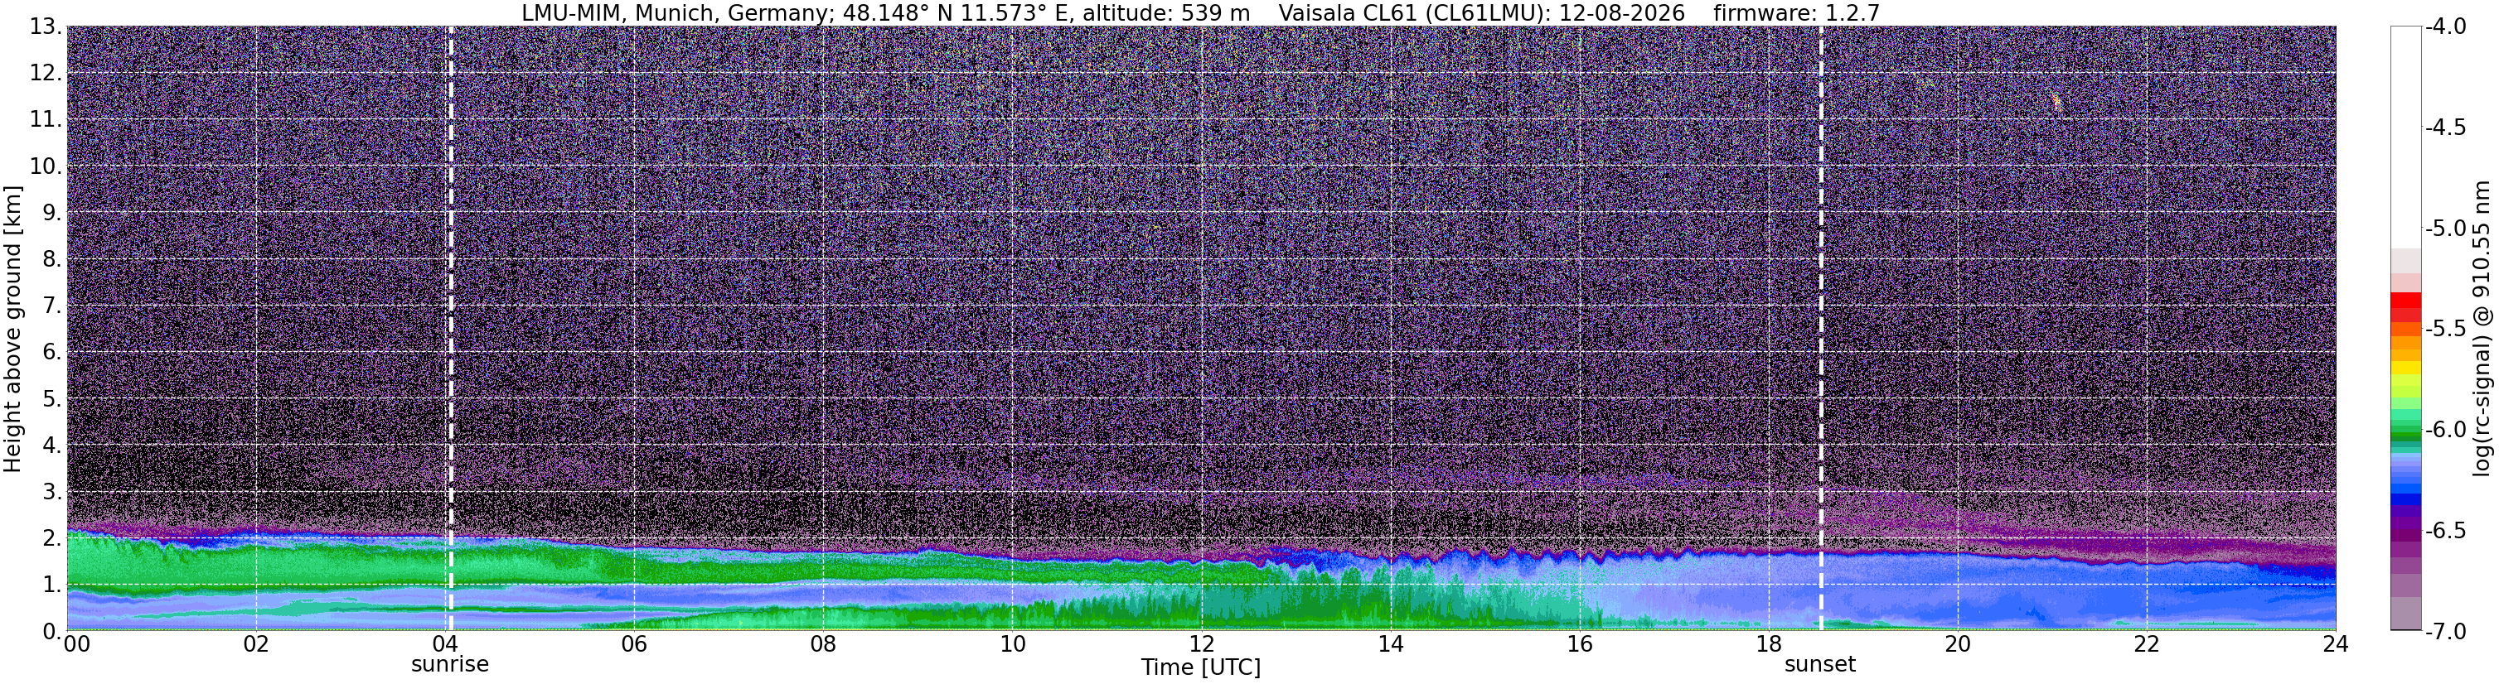
Task: Click the height tick label '0.'
Action: point(51,632)
